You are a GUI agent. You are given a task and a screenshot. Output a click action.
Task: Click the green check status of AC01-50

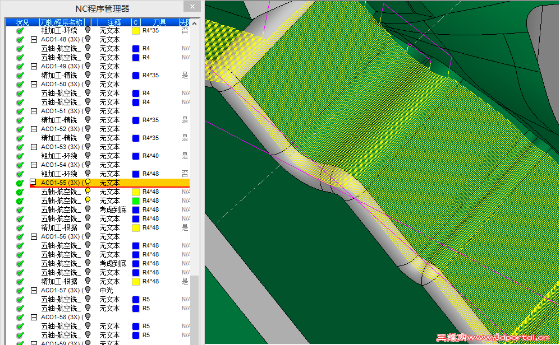pos(20,85)
